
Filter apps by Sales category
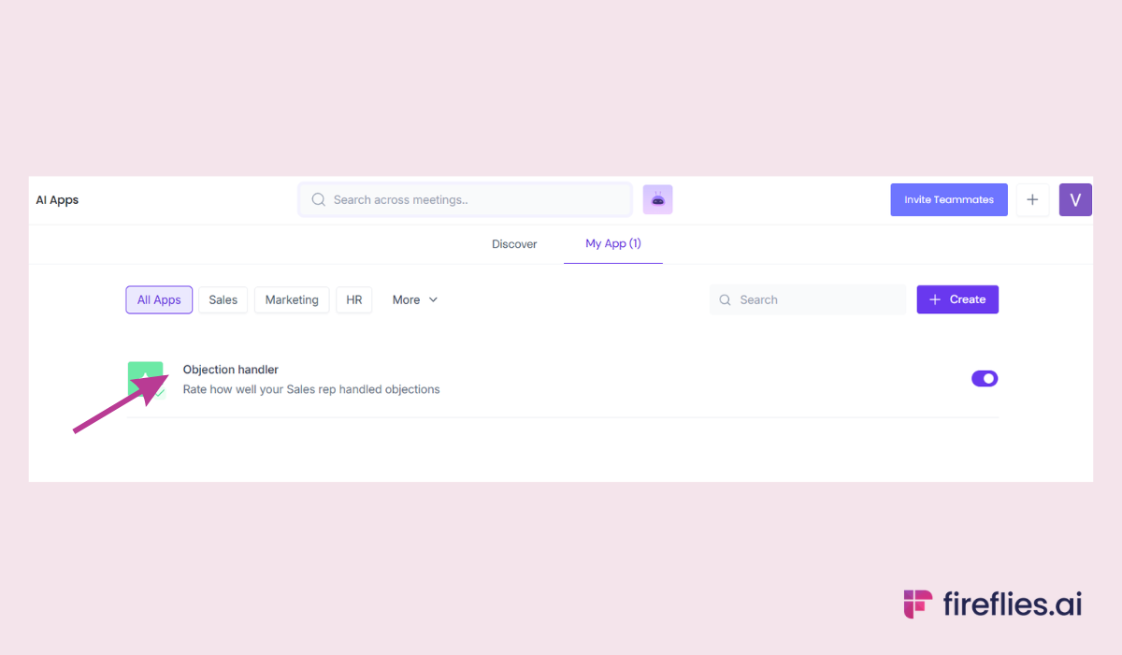223,299
